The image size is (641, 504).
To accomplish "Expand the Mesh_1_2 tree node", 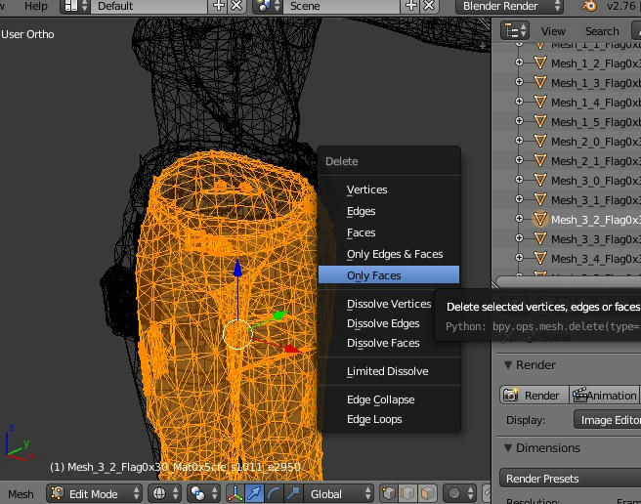I will click(x=519, y=63).
